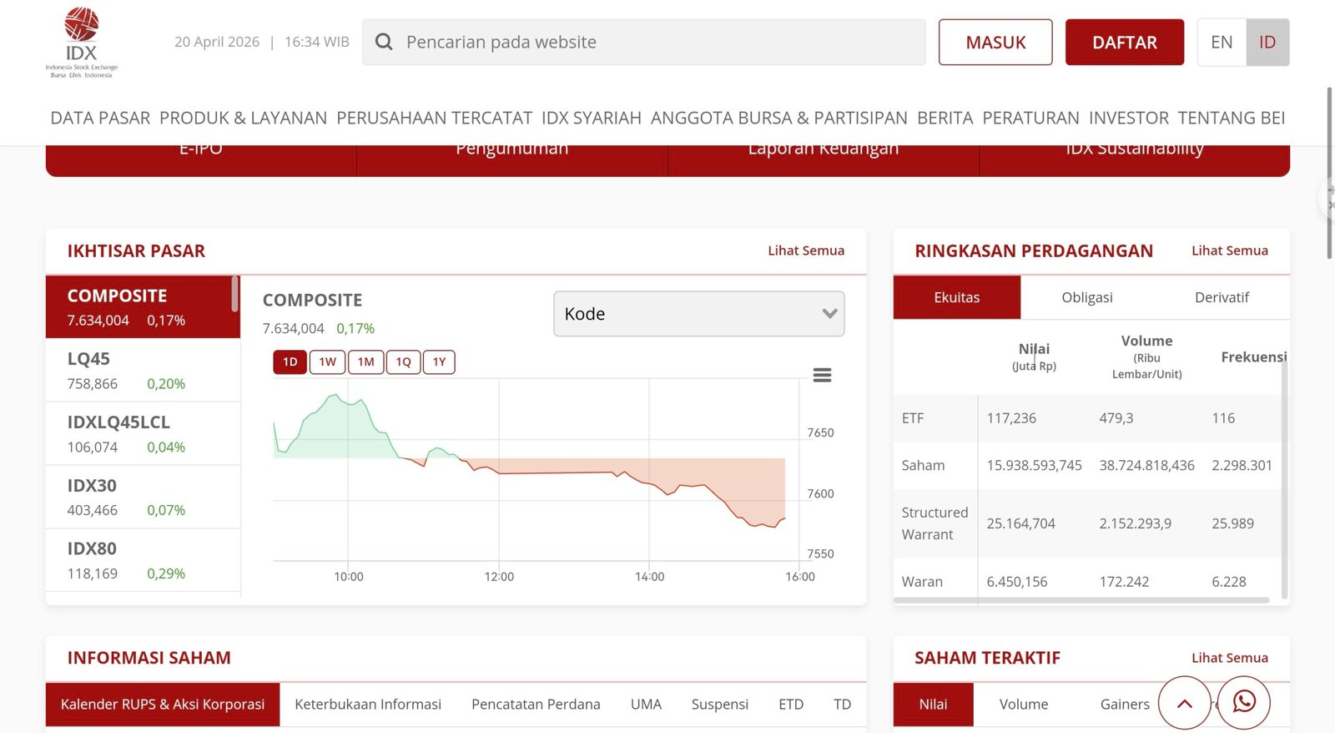
Task: Open the Keterbukaan Informasi tab
Action: 368,705
